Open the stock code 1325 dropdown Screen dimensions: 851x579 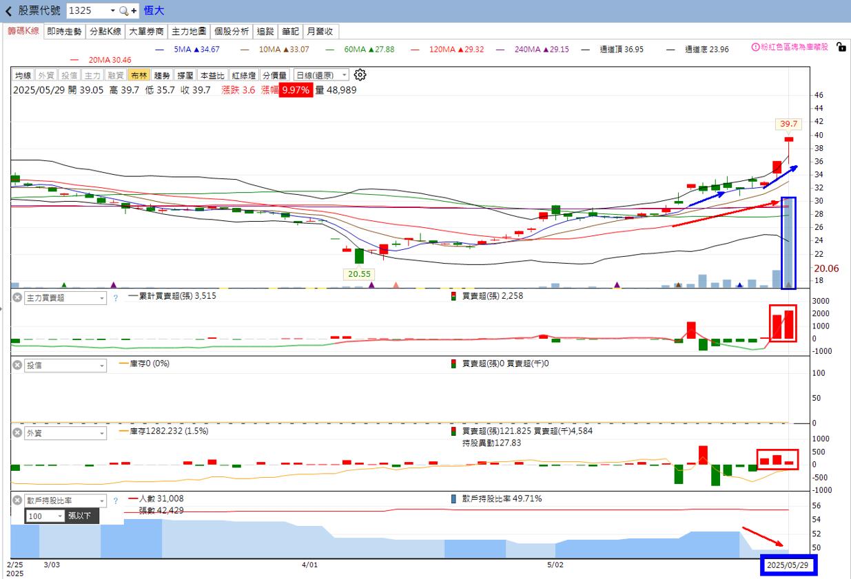112,11
